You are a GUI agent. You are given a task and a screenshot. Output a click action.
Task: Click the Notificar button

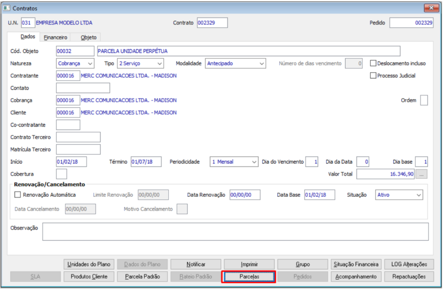(196, 264)
